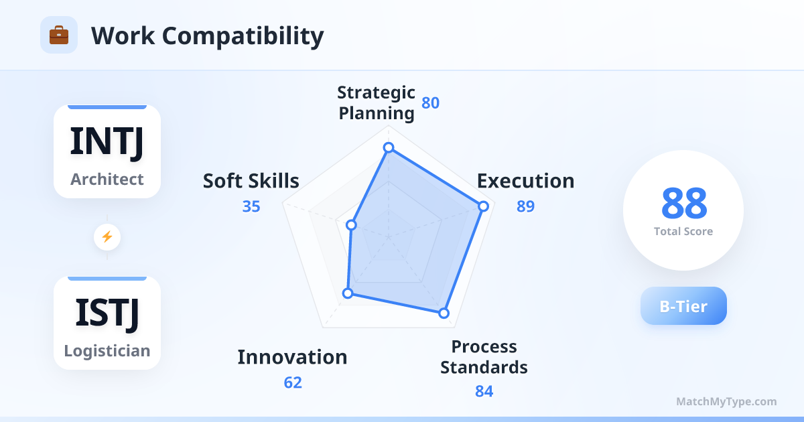Click the B-Tier badge
This screenshot has height=422, width=804.
point(683,306)
